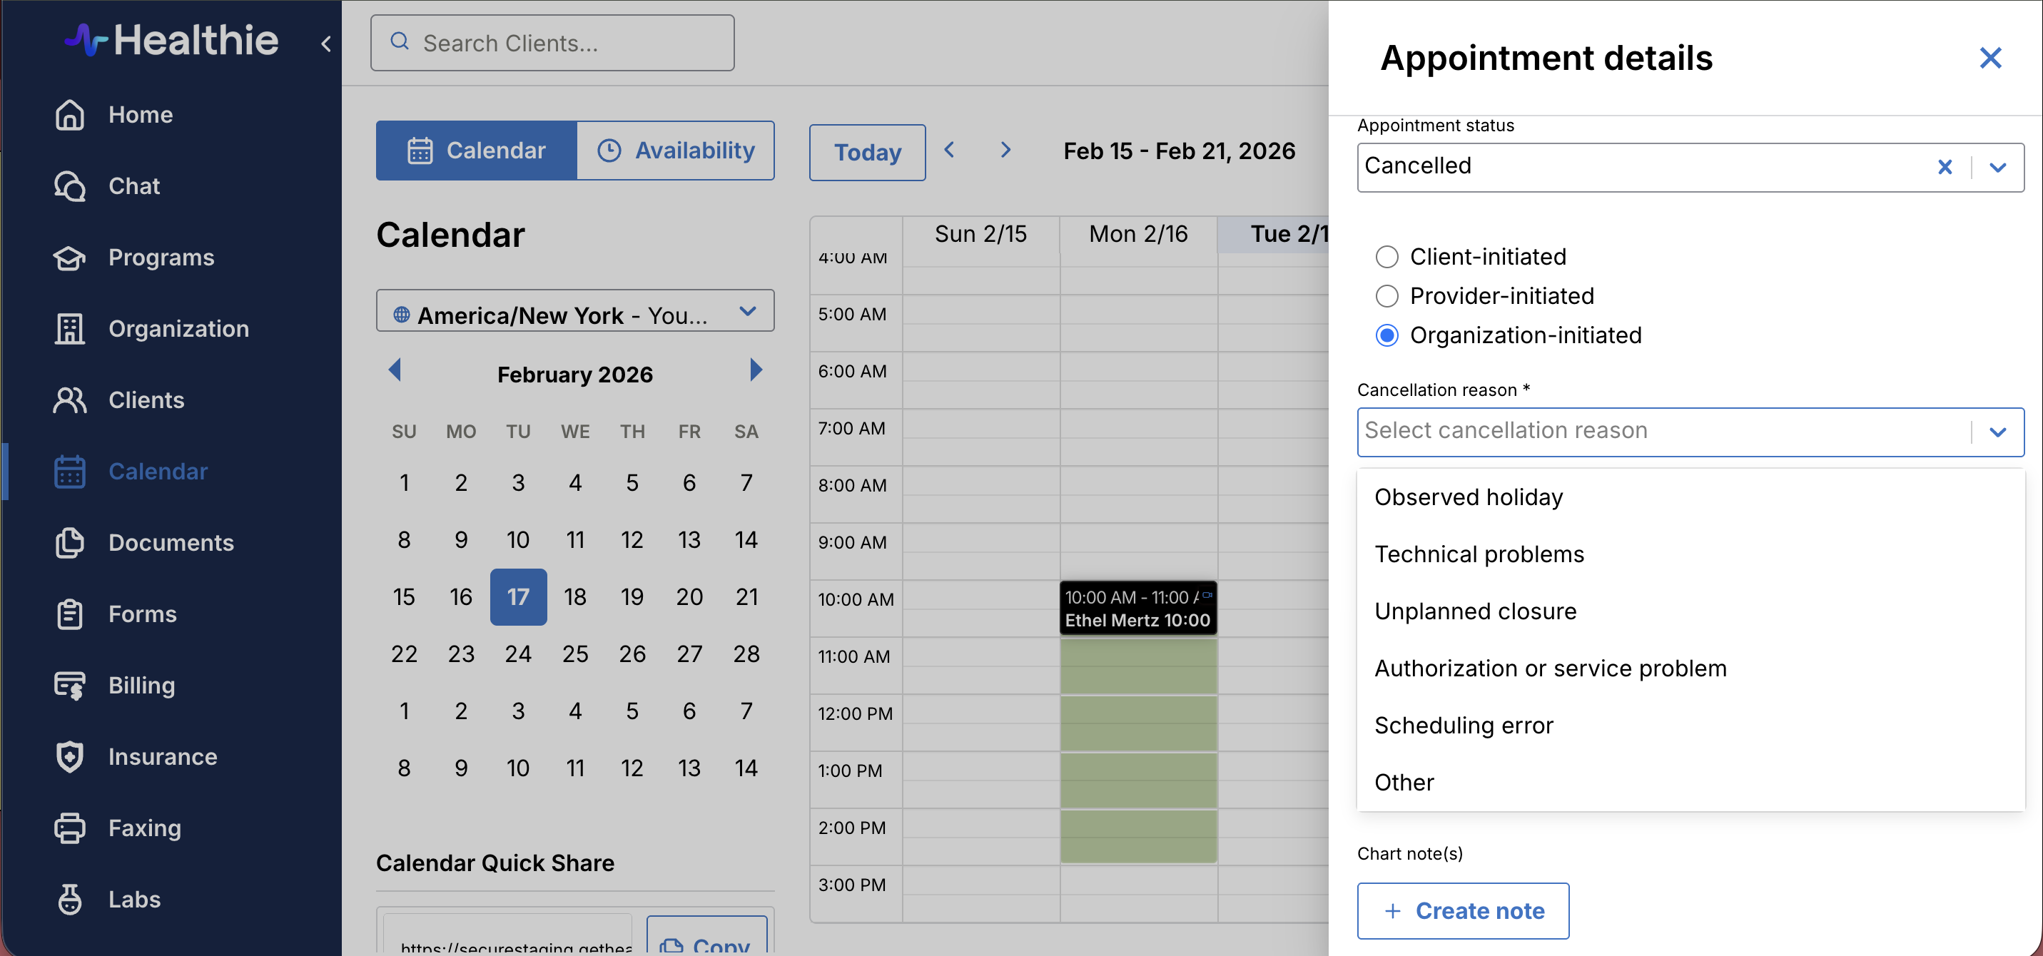Viewport: 2043px width, 956px height.
Task: Clear the Cancelled status with the X
Action: pyautogui.click(x=1945, y=166)
